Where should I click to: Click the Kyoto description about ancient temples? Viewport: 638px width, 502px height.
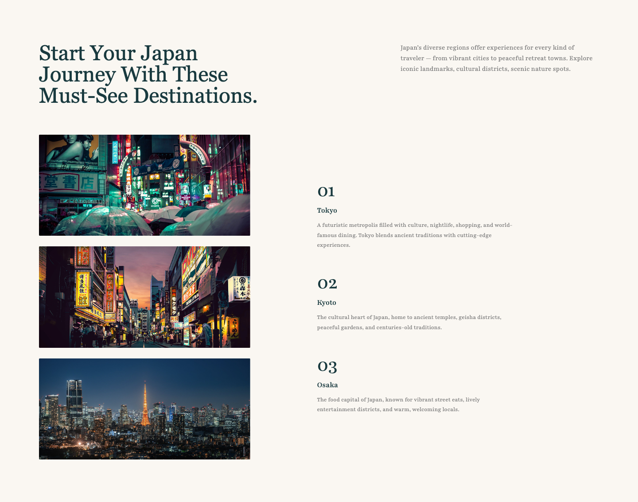coord(409,322)
